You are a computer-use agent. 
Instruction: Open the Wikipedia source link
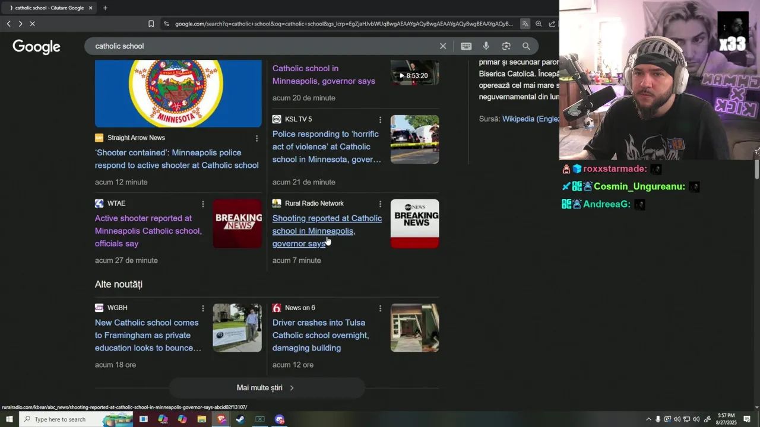(530, 119)
